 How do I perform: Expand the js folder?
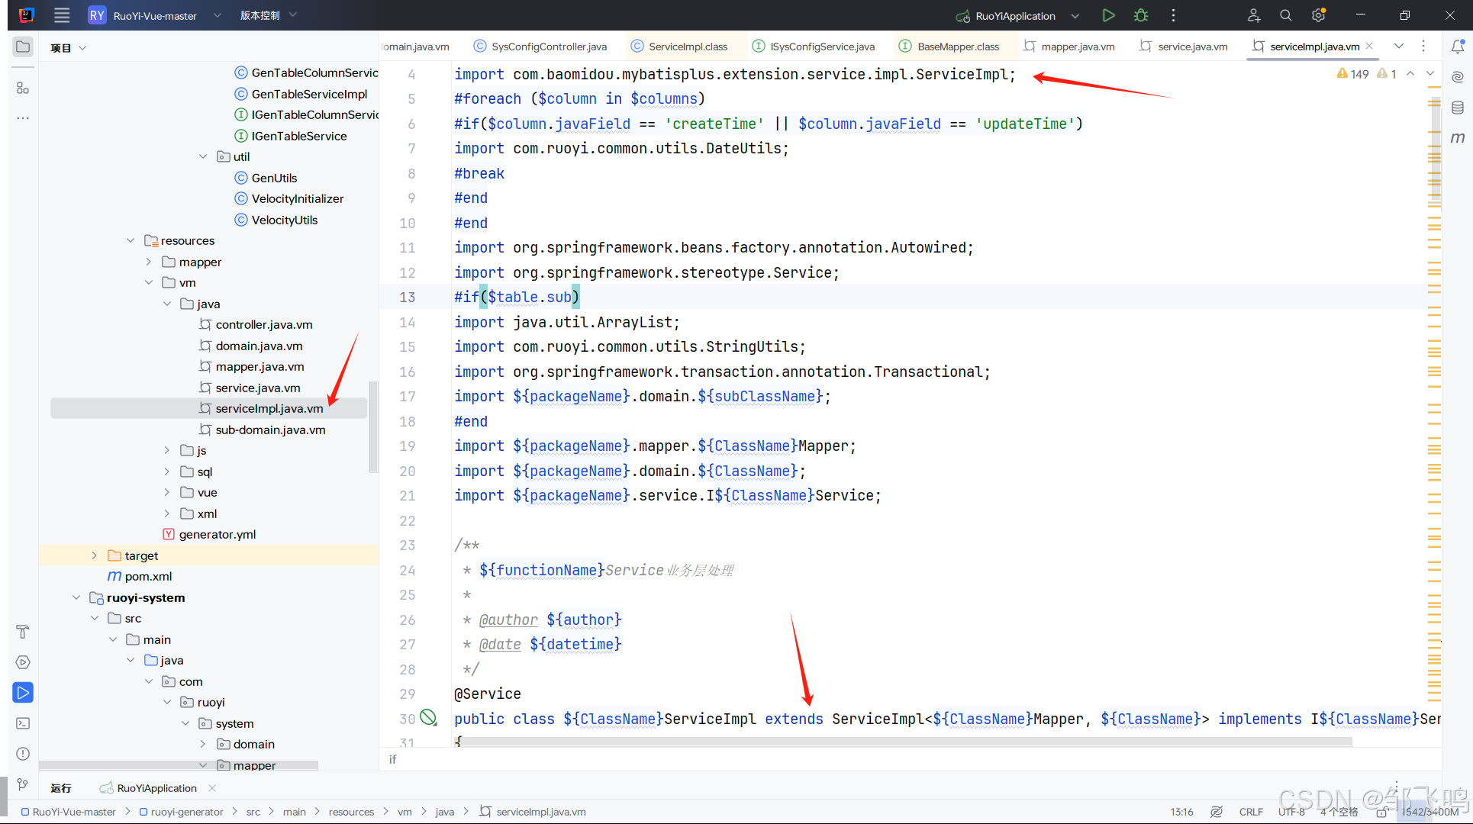[167, 450]
